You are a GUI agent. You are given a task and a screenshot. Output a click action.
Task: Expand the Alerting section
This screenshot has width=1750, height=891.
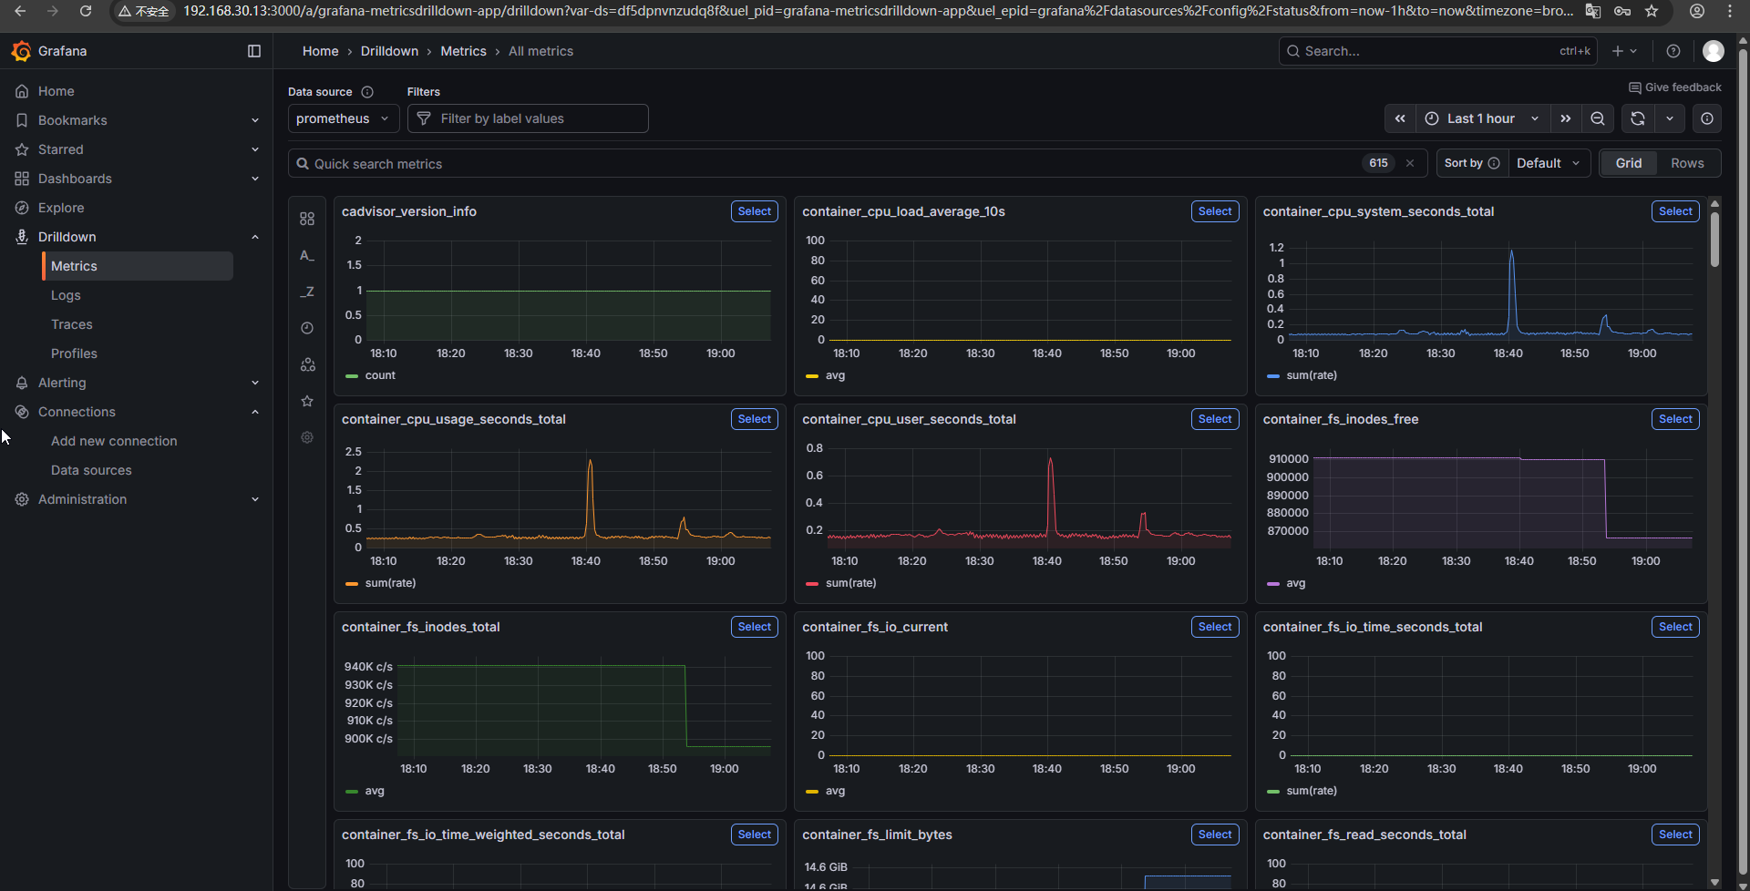pos(255,383)
